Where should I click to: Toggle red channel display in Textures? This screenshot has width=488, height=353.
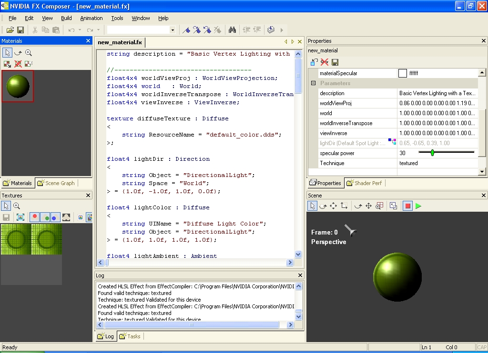point(34,217)
